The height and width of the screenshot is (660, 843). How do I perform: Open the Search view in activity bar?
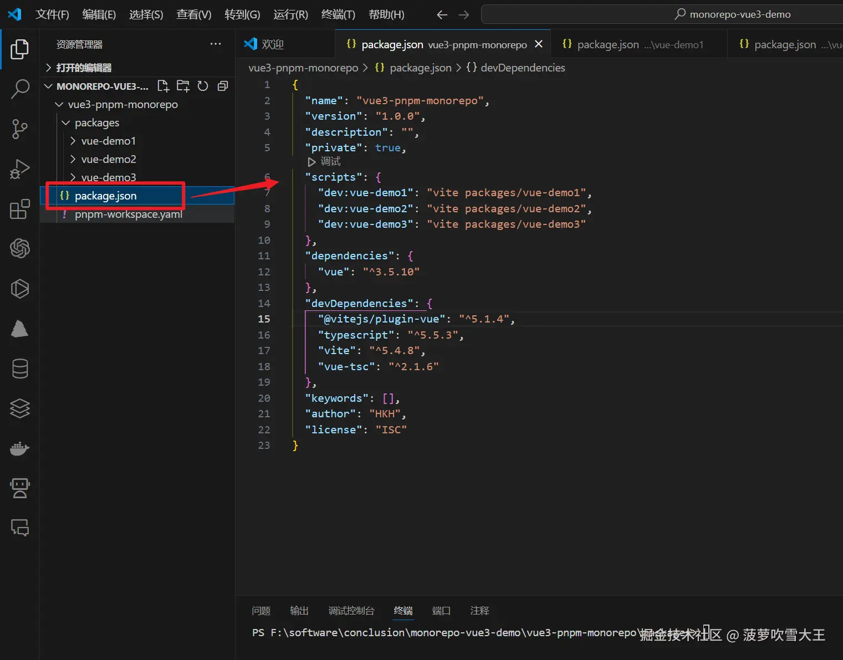pyautogui.click(x=20, y=89)
